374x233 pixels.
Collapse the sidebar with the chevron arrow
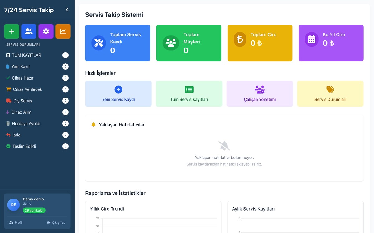point(67,10)
